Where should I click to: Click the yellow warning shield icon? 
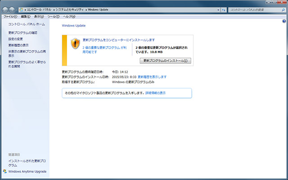coord(75,44)
